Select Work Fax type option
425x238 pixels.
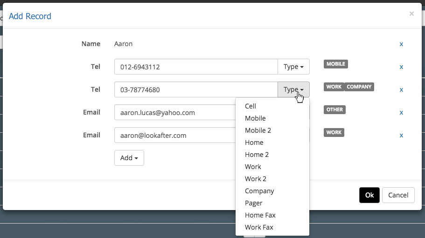pyautogui.click(x=259, y=227)
